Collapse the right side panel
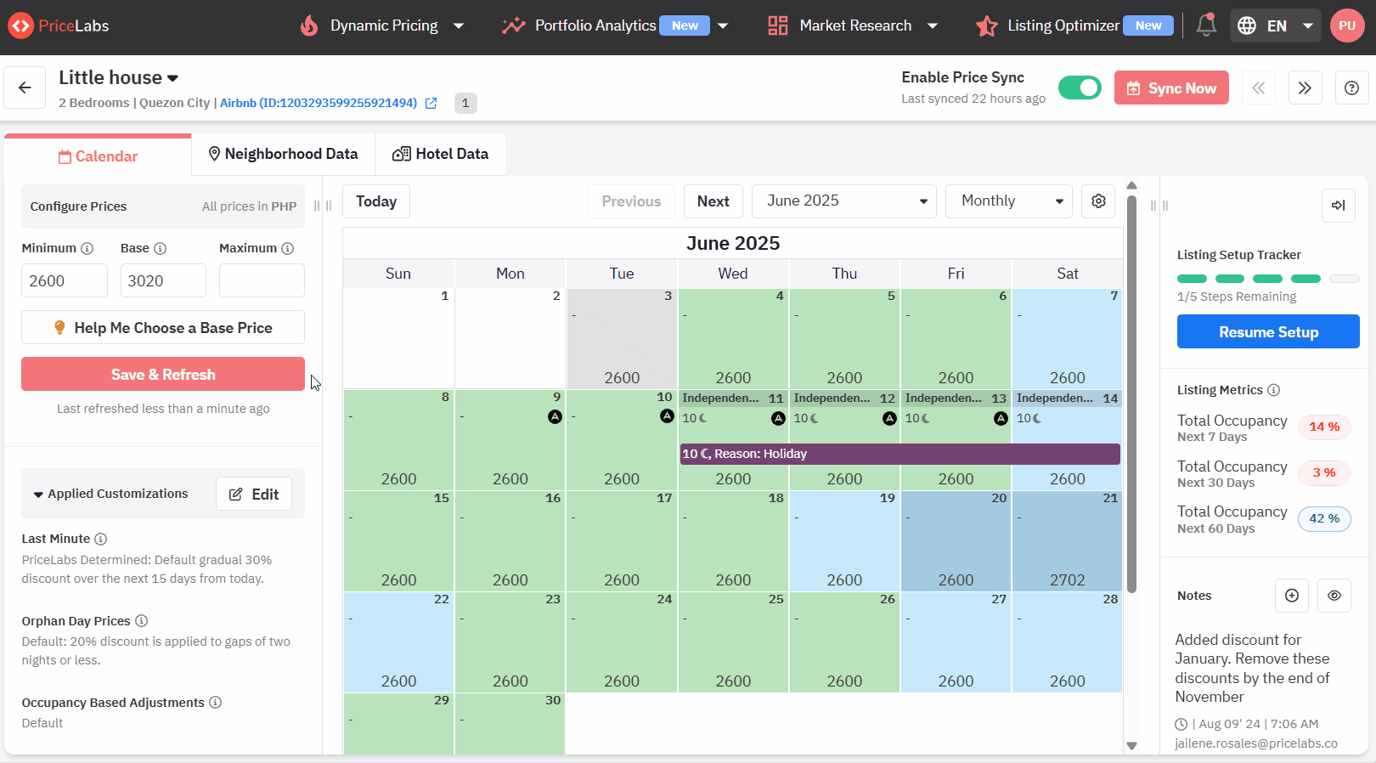 1339,206
